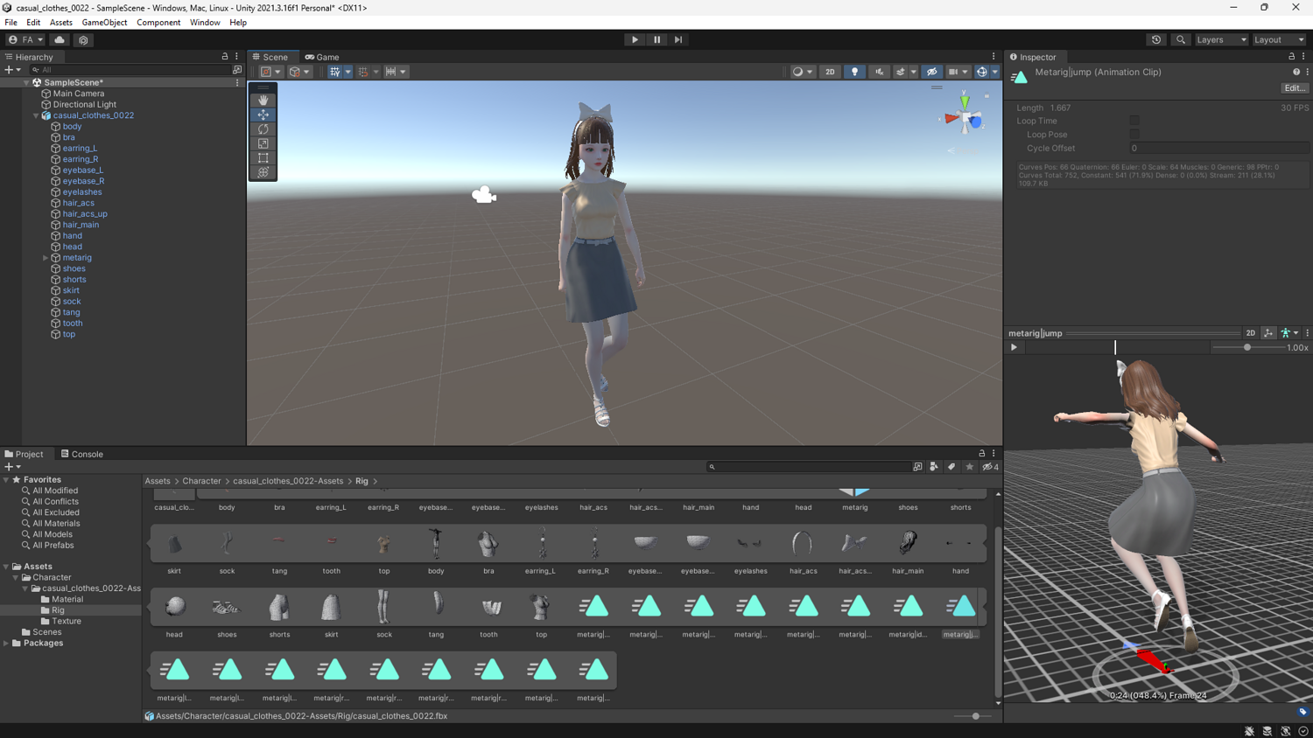The image size is (1313, 738).
Task: Click the Cycle Offset value field
Action: [x=1218, y=149]
